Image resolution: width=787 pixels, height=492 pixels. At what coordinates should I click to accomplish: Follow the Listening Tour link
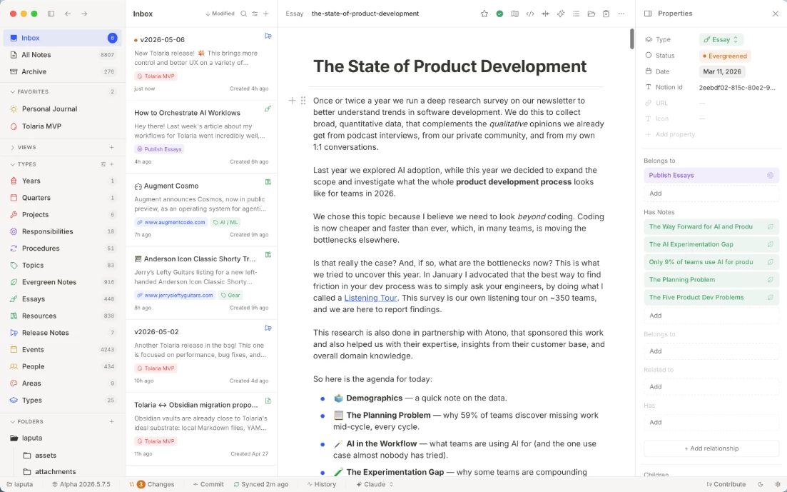click(x=370, y=298)
